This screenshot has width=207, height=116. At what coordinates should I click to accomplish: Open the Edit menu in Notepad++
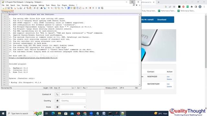coord(7,5)
